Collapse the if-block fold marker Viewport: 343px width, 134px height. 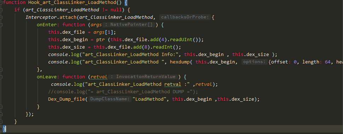[x=1, y=10]
